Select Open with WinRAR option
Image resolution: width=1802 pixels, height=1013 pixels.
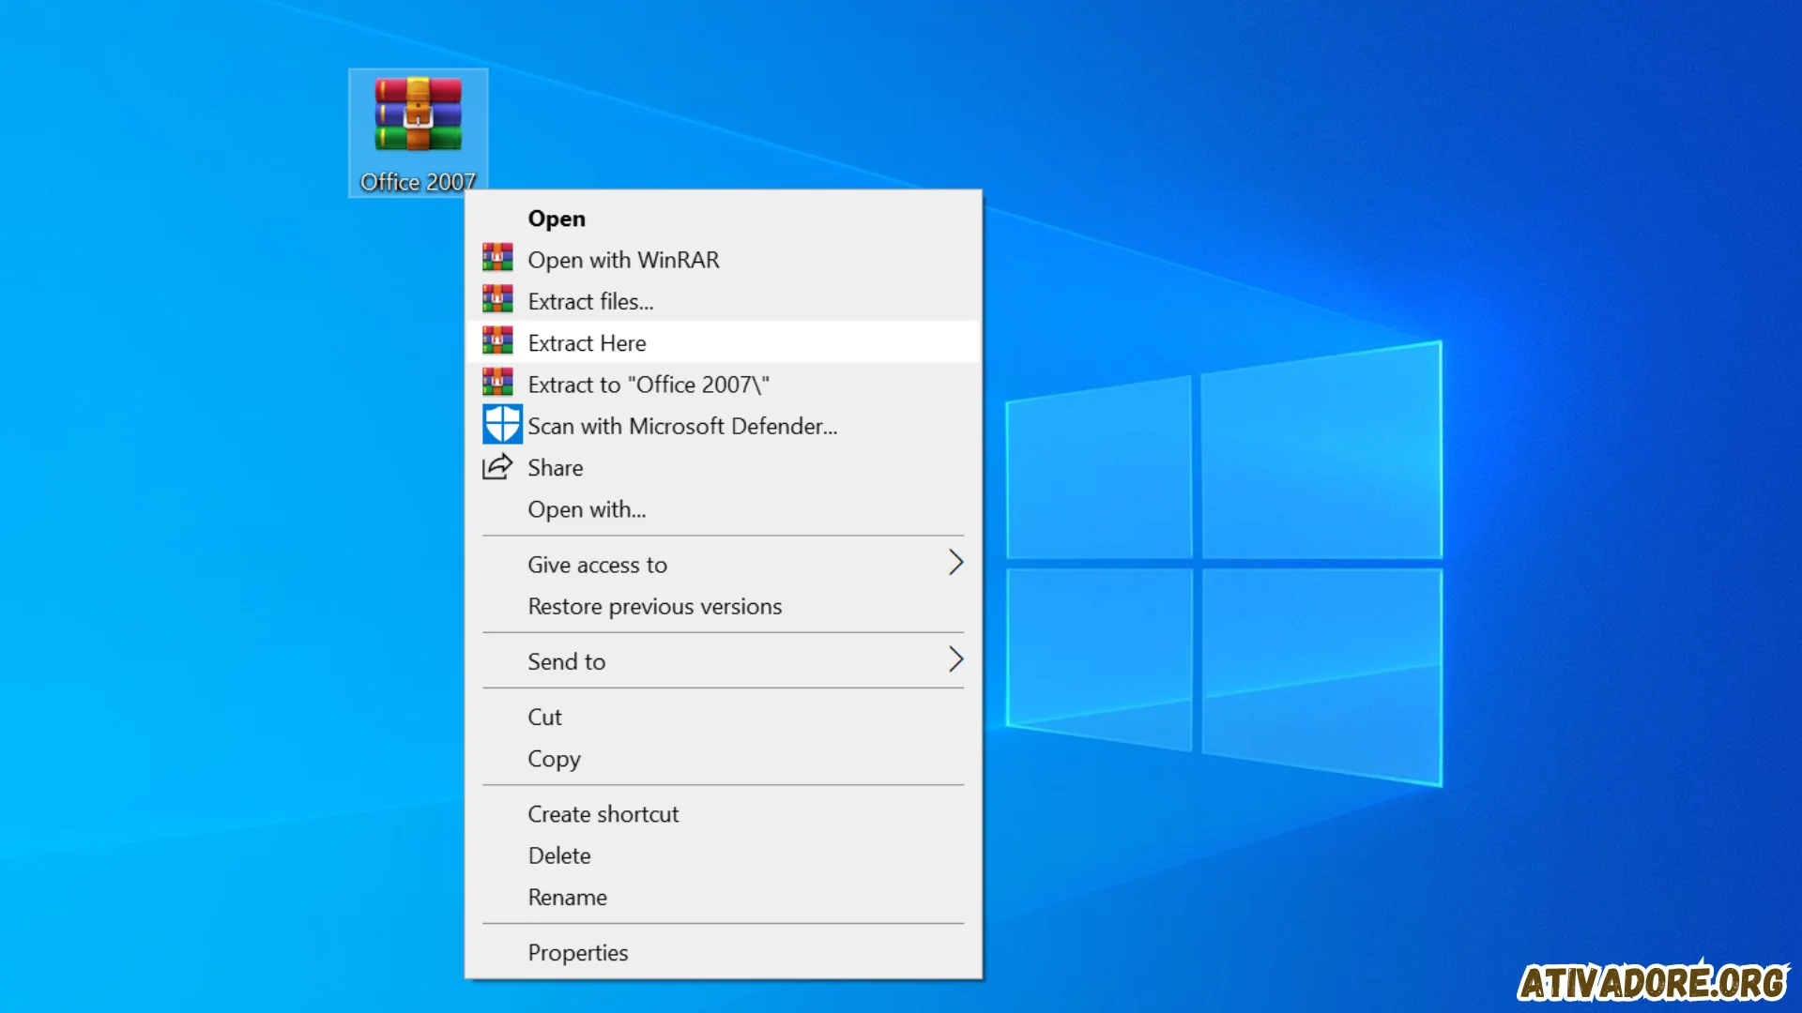click(624, 259)
